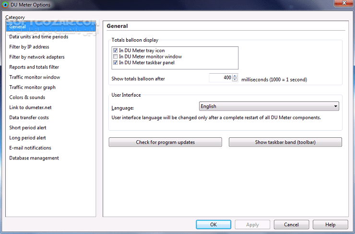
Task: Select E-mail notifications category
Action: 30,148
